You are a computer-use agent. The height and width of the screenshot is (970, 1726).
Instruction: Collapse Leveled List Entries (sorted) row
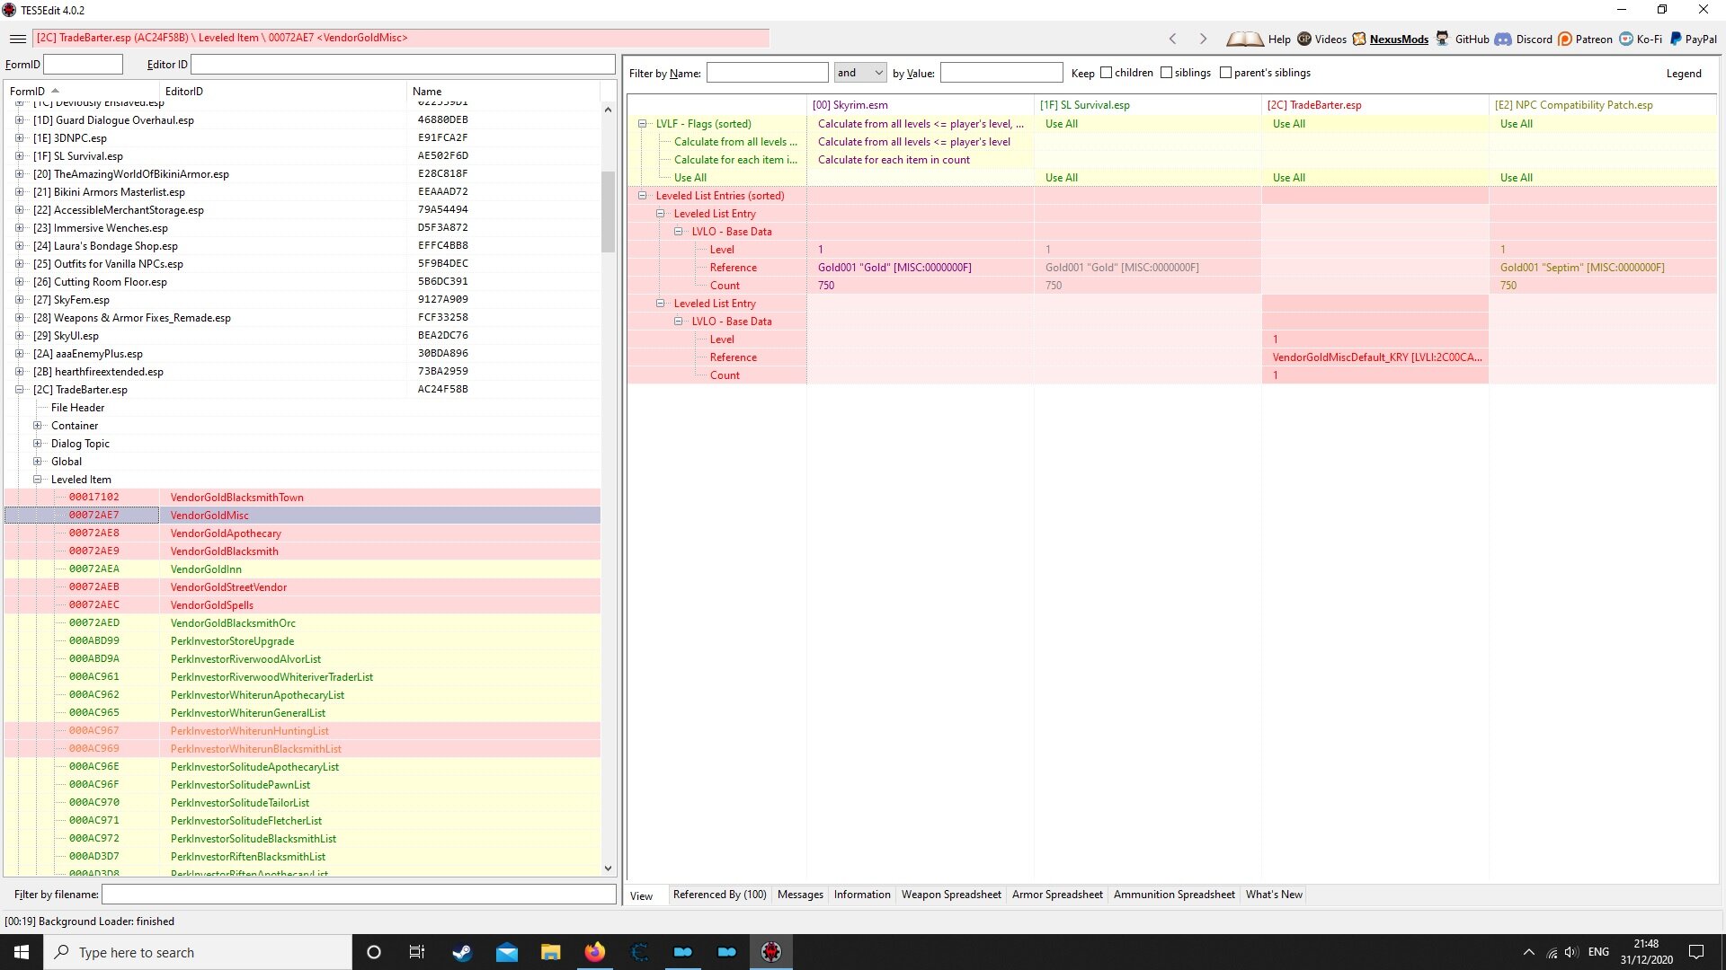point(642,196)
